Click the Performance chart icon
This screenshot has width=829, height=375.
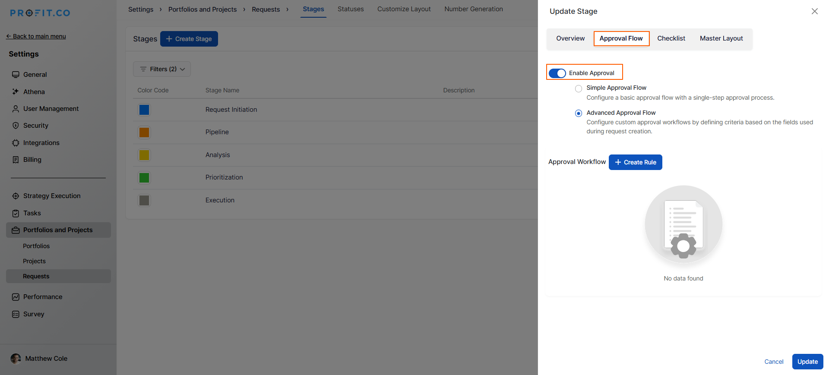coord(16,297)
